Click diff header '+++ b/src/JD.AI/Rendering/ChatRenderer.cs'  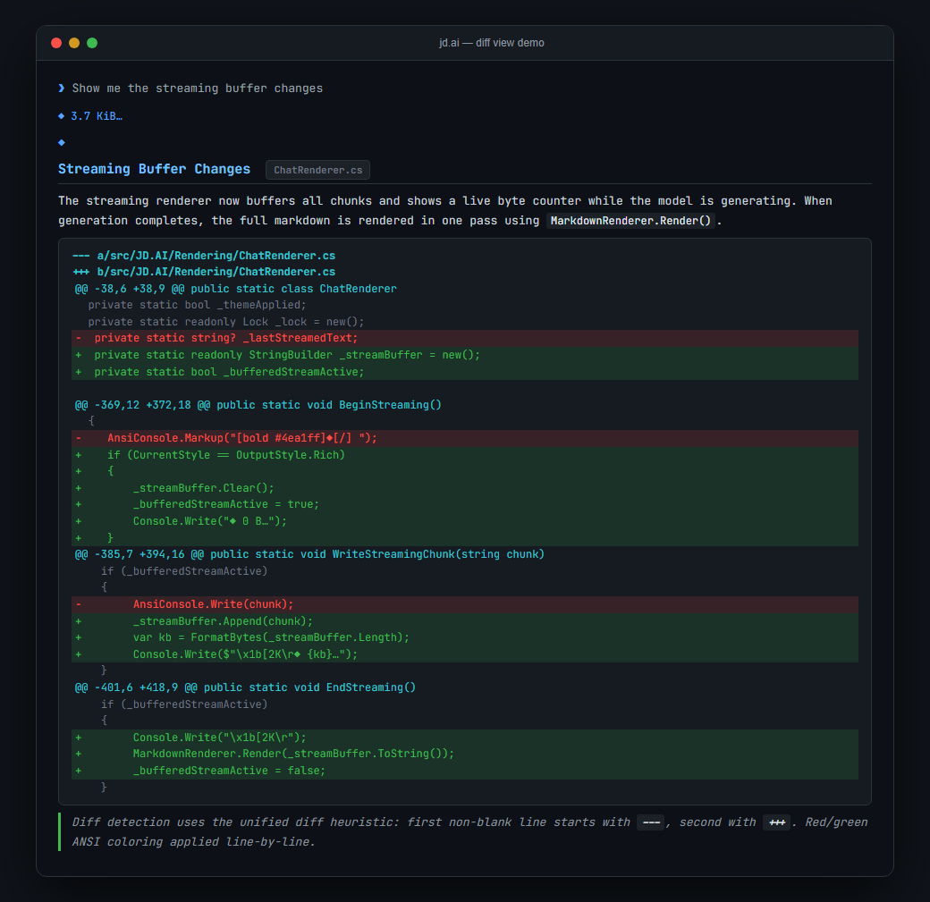(x=204, y=272)
